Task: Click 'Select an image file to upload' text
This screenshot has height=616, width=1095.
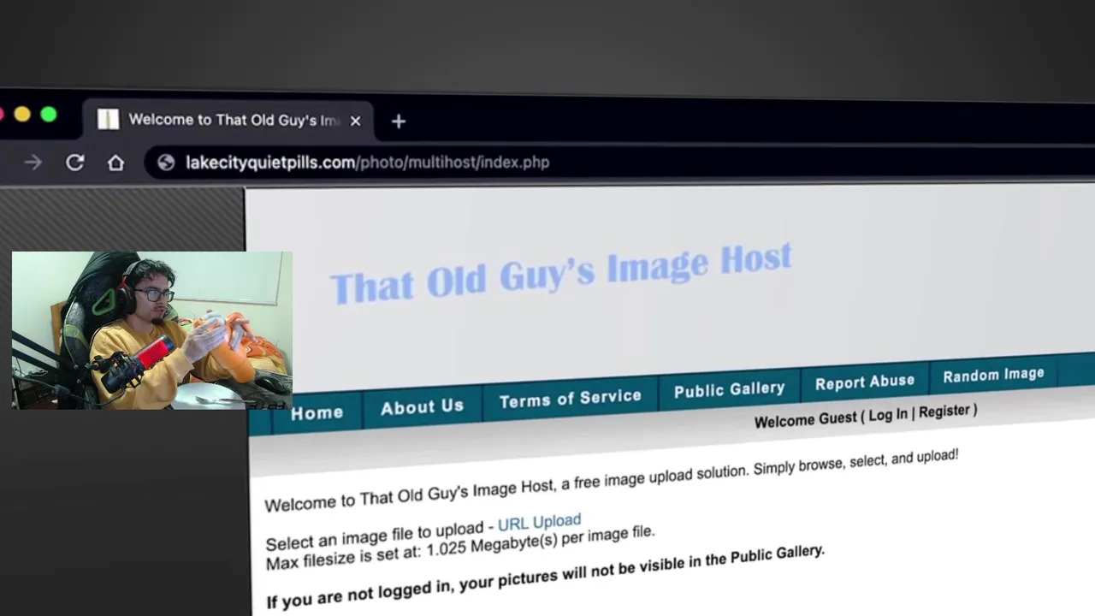Action: point(375,536)
